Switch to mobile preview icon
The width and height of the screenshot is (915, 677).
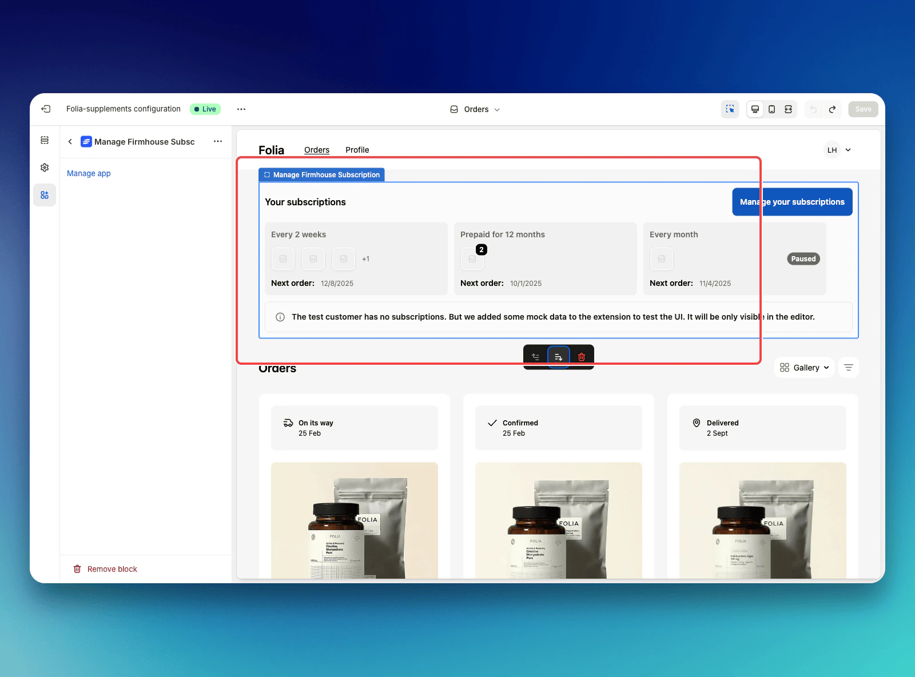772,109
